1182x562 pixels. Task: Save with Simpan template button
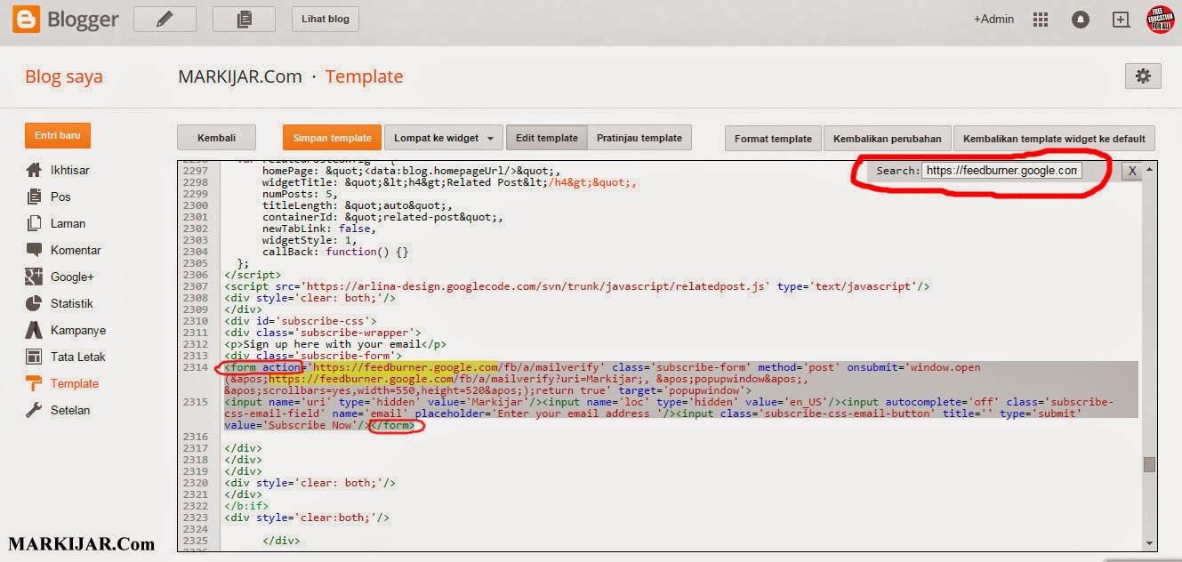(x=332, y=138)
